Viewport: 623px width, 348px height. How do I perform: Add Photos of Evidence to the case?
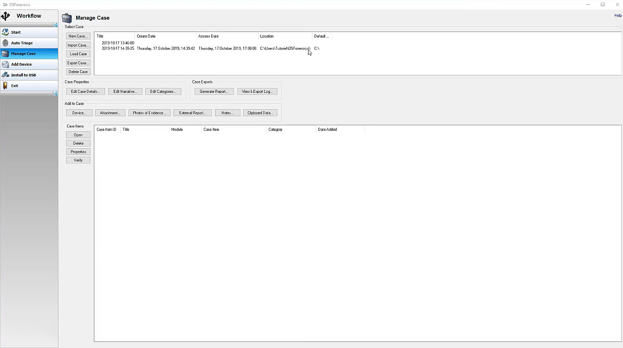pyautogui.click(x=149, y=113)
